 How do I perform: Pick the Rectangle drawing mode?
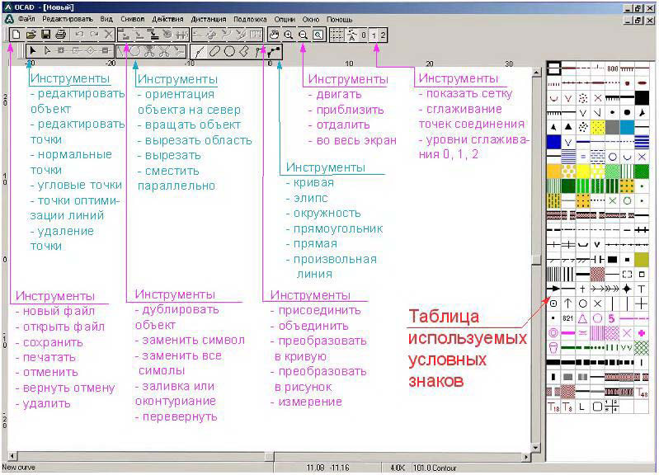[244, 51]
